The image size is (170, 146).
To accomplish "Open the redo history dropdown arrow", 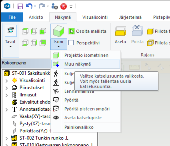I will [x=48, y=6].
